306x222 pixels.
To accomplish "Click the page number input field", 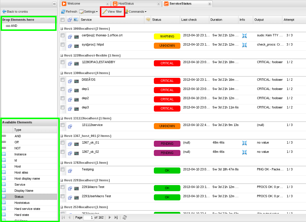I will click(88, 217).
